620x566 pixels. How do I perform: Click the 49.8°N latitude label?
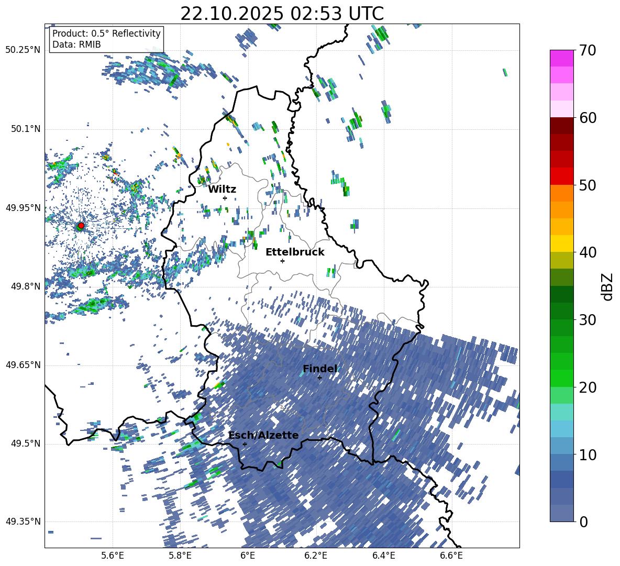pyautogui.click(x=25, y=286)
